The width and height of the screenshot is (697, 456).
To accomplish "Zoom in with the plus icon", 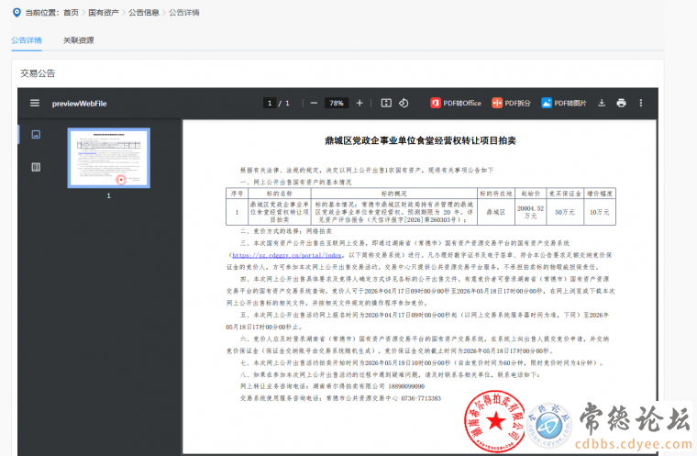I will [360, 103].
